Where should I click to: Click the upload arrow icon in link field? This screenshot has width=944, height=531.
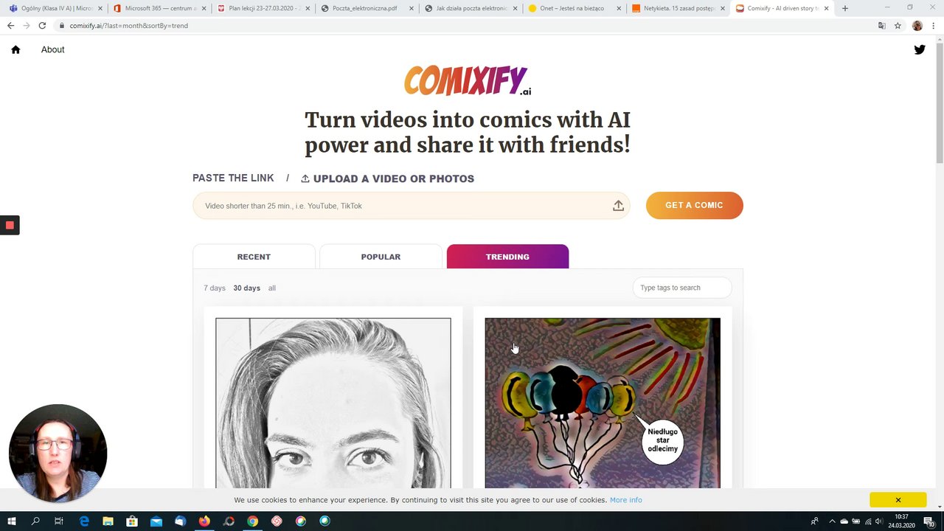click(618, 206)
